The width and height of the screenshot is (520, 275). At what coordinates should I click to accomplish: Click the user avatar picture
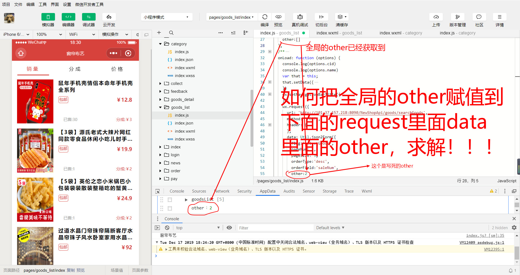pos(9,18)
